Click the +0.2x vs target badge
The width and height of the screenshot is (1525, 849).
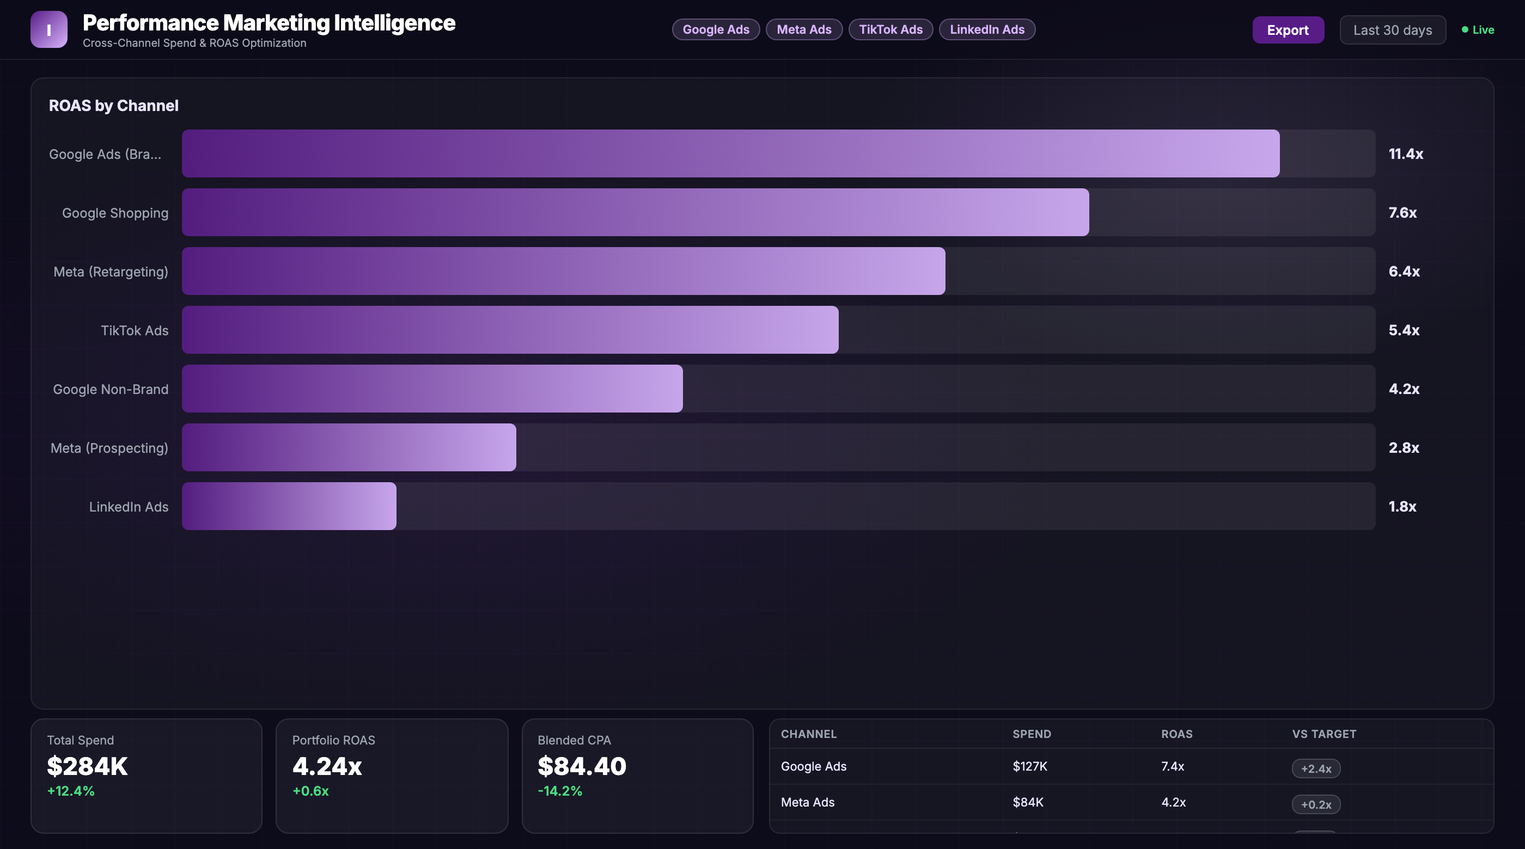[1316, 804]
